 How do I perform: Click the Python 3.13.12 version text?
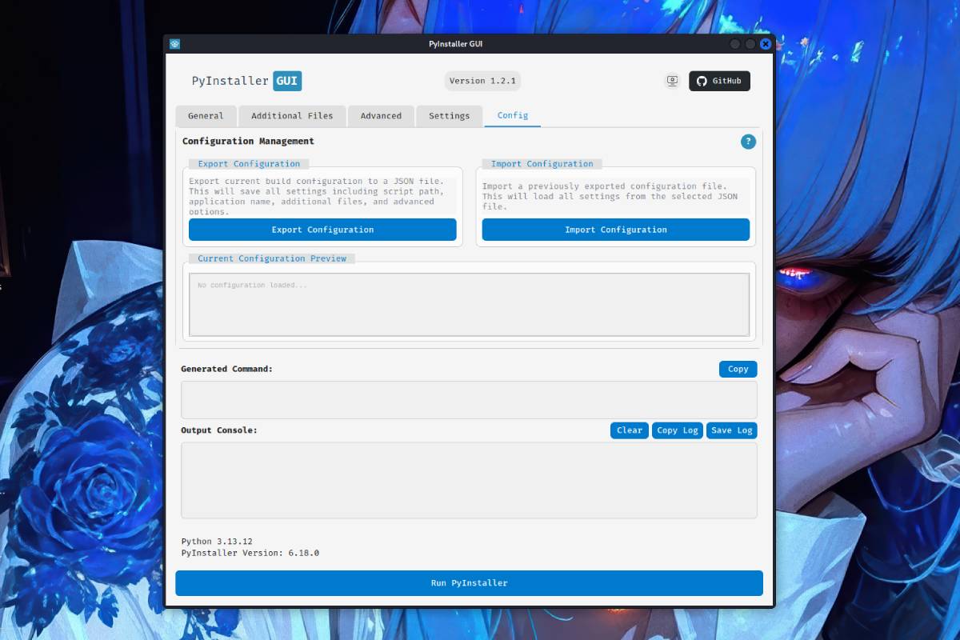coord(217,542)
